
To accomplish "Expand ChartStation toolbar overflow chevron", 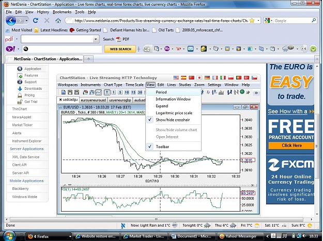I will pos(256,93).
